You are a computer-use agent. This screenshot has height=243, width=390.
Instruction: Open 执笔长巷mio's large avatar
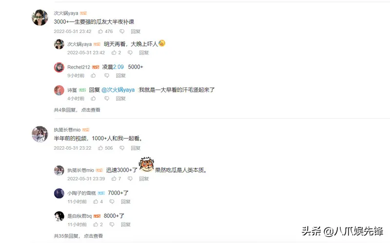40,134
